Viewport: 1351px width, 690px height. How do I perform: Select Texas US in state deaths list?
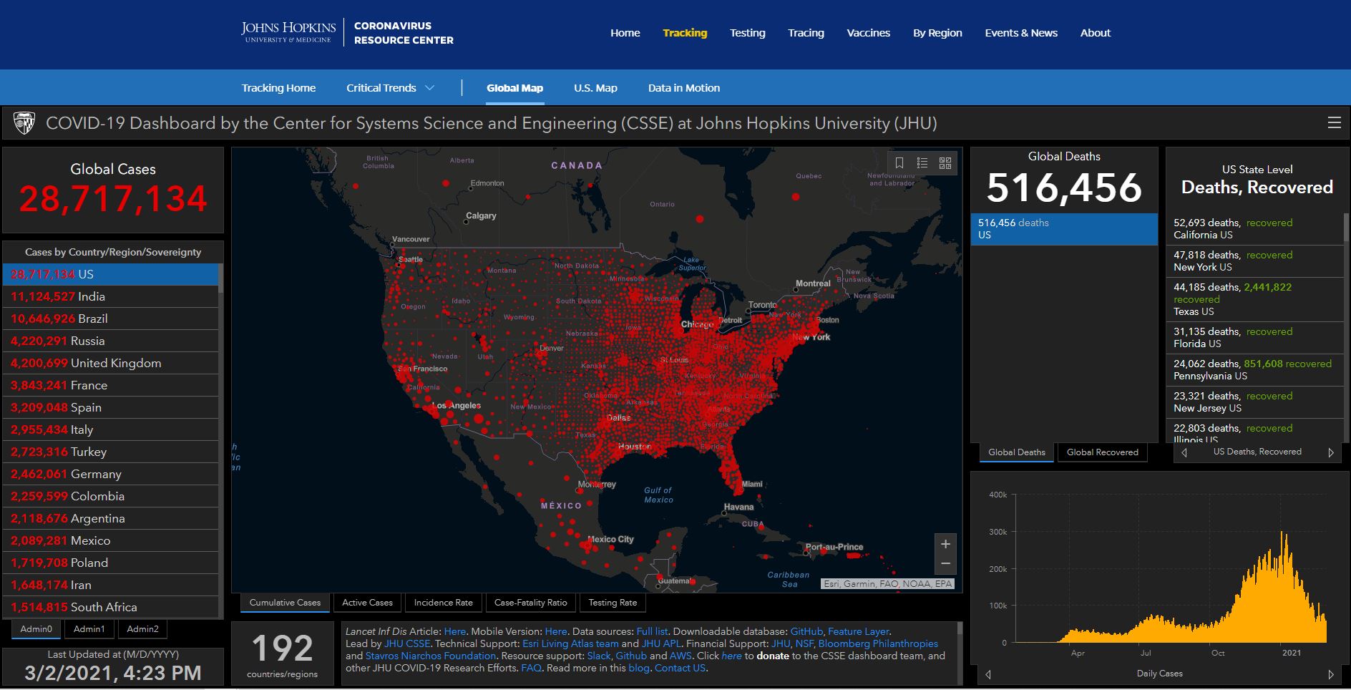point(1255,299)
